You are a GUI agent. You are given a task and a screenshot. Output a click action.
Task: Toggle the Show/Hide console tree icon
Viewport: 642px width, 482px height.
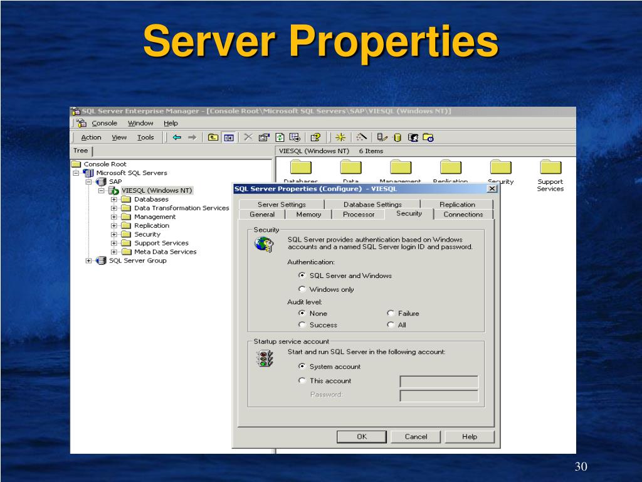228,137
